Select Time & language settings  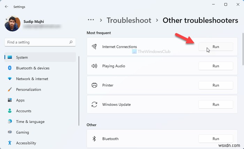click(x=30, y=122)
